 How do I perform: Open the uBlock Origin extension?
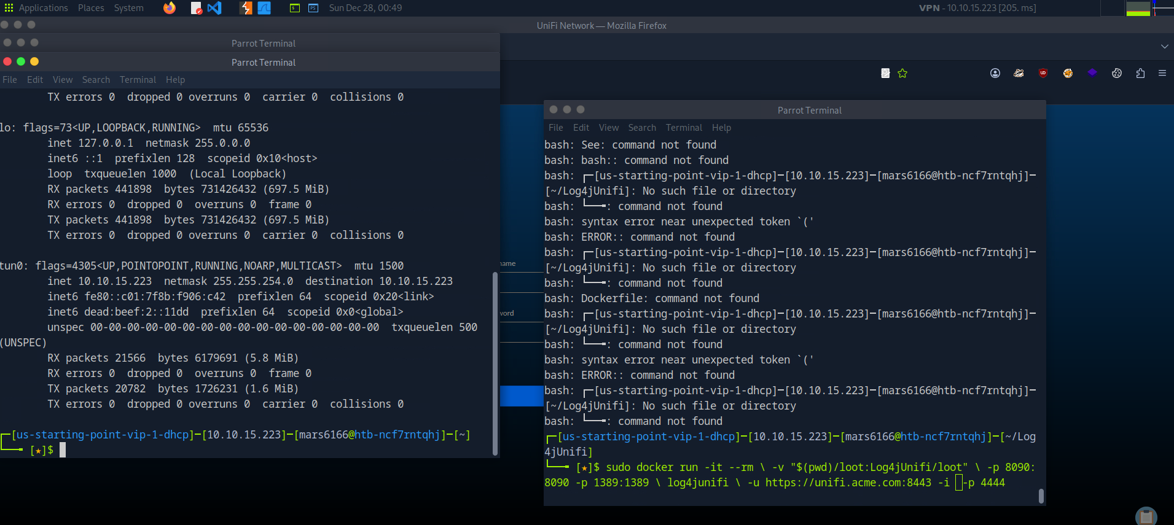1043,73
